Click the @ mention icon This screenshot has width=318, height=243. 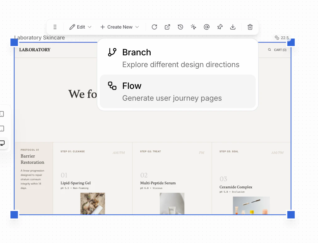pos(206,27)
